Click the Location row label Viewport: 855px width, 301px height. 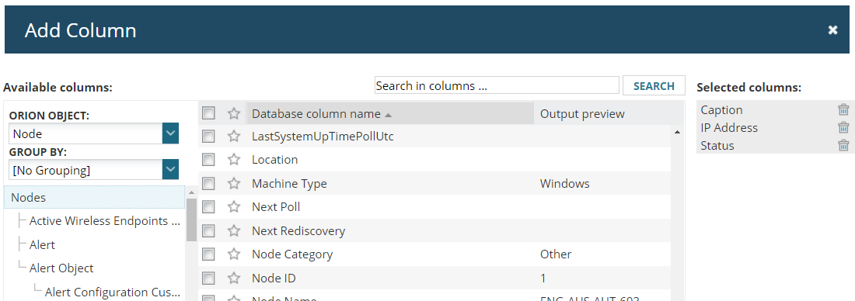[x=275, y=160]
